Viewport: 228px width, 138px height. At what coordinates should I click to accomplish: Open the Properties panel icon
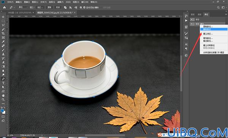click(x=186, y=27)
